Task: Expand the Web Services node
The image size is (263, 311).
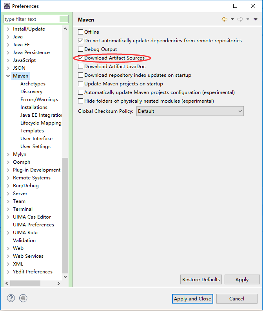Action: click(x=8, y=256)
